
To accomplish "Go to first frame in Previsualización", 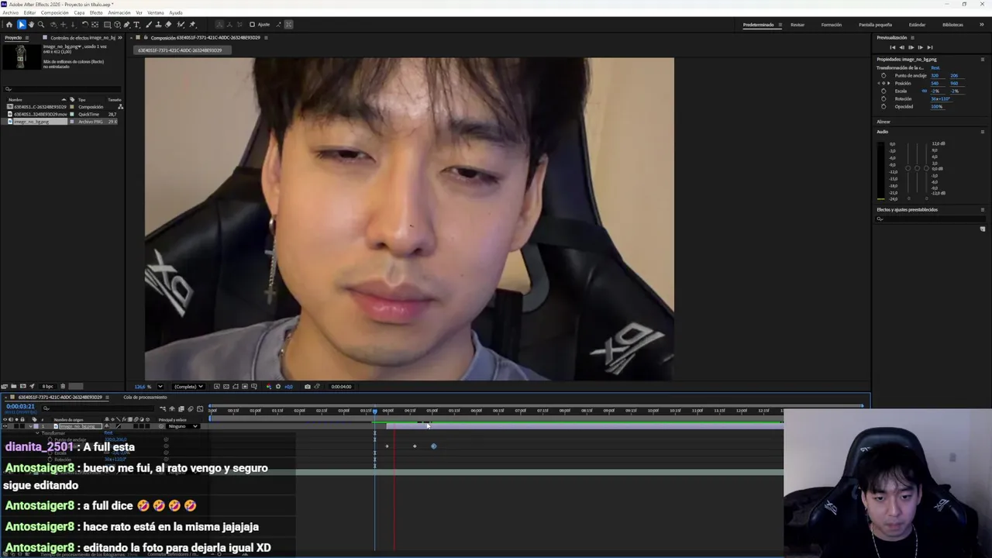I will (x=892, y=47).
